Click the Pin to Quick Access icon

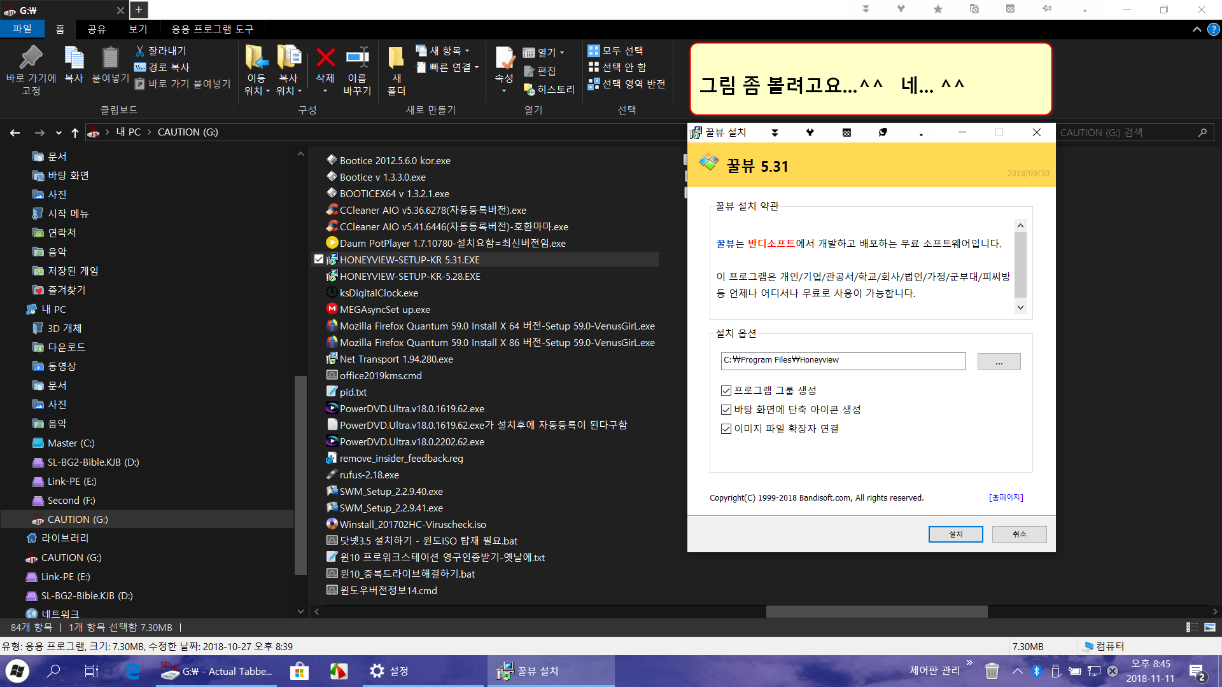pos(31,58)
